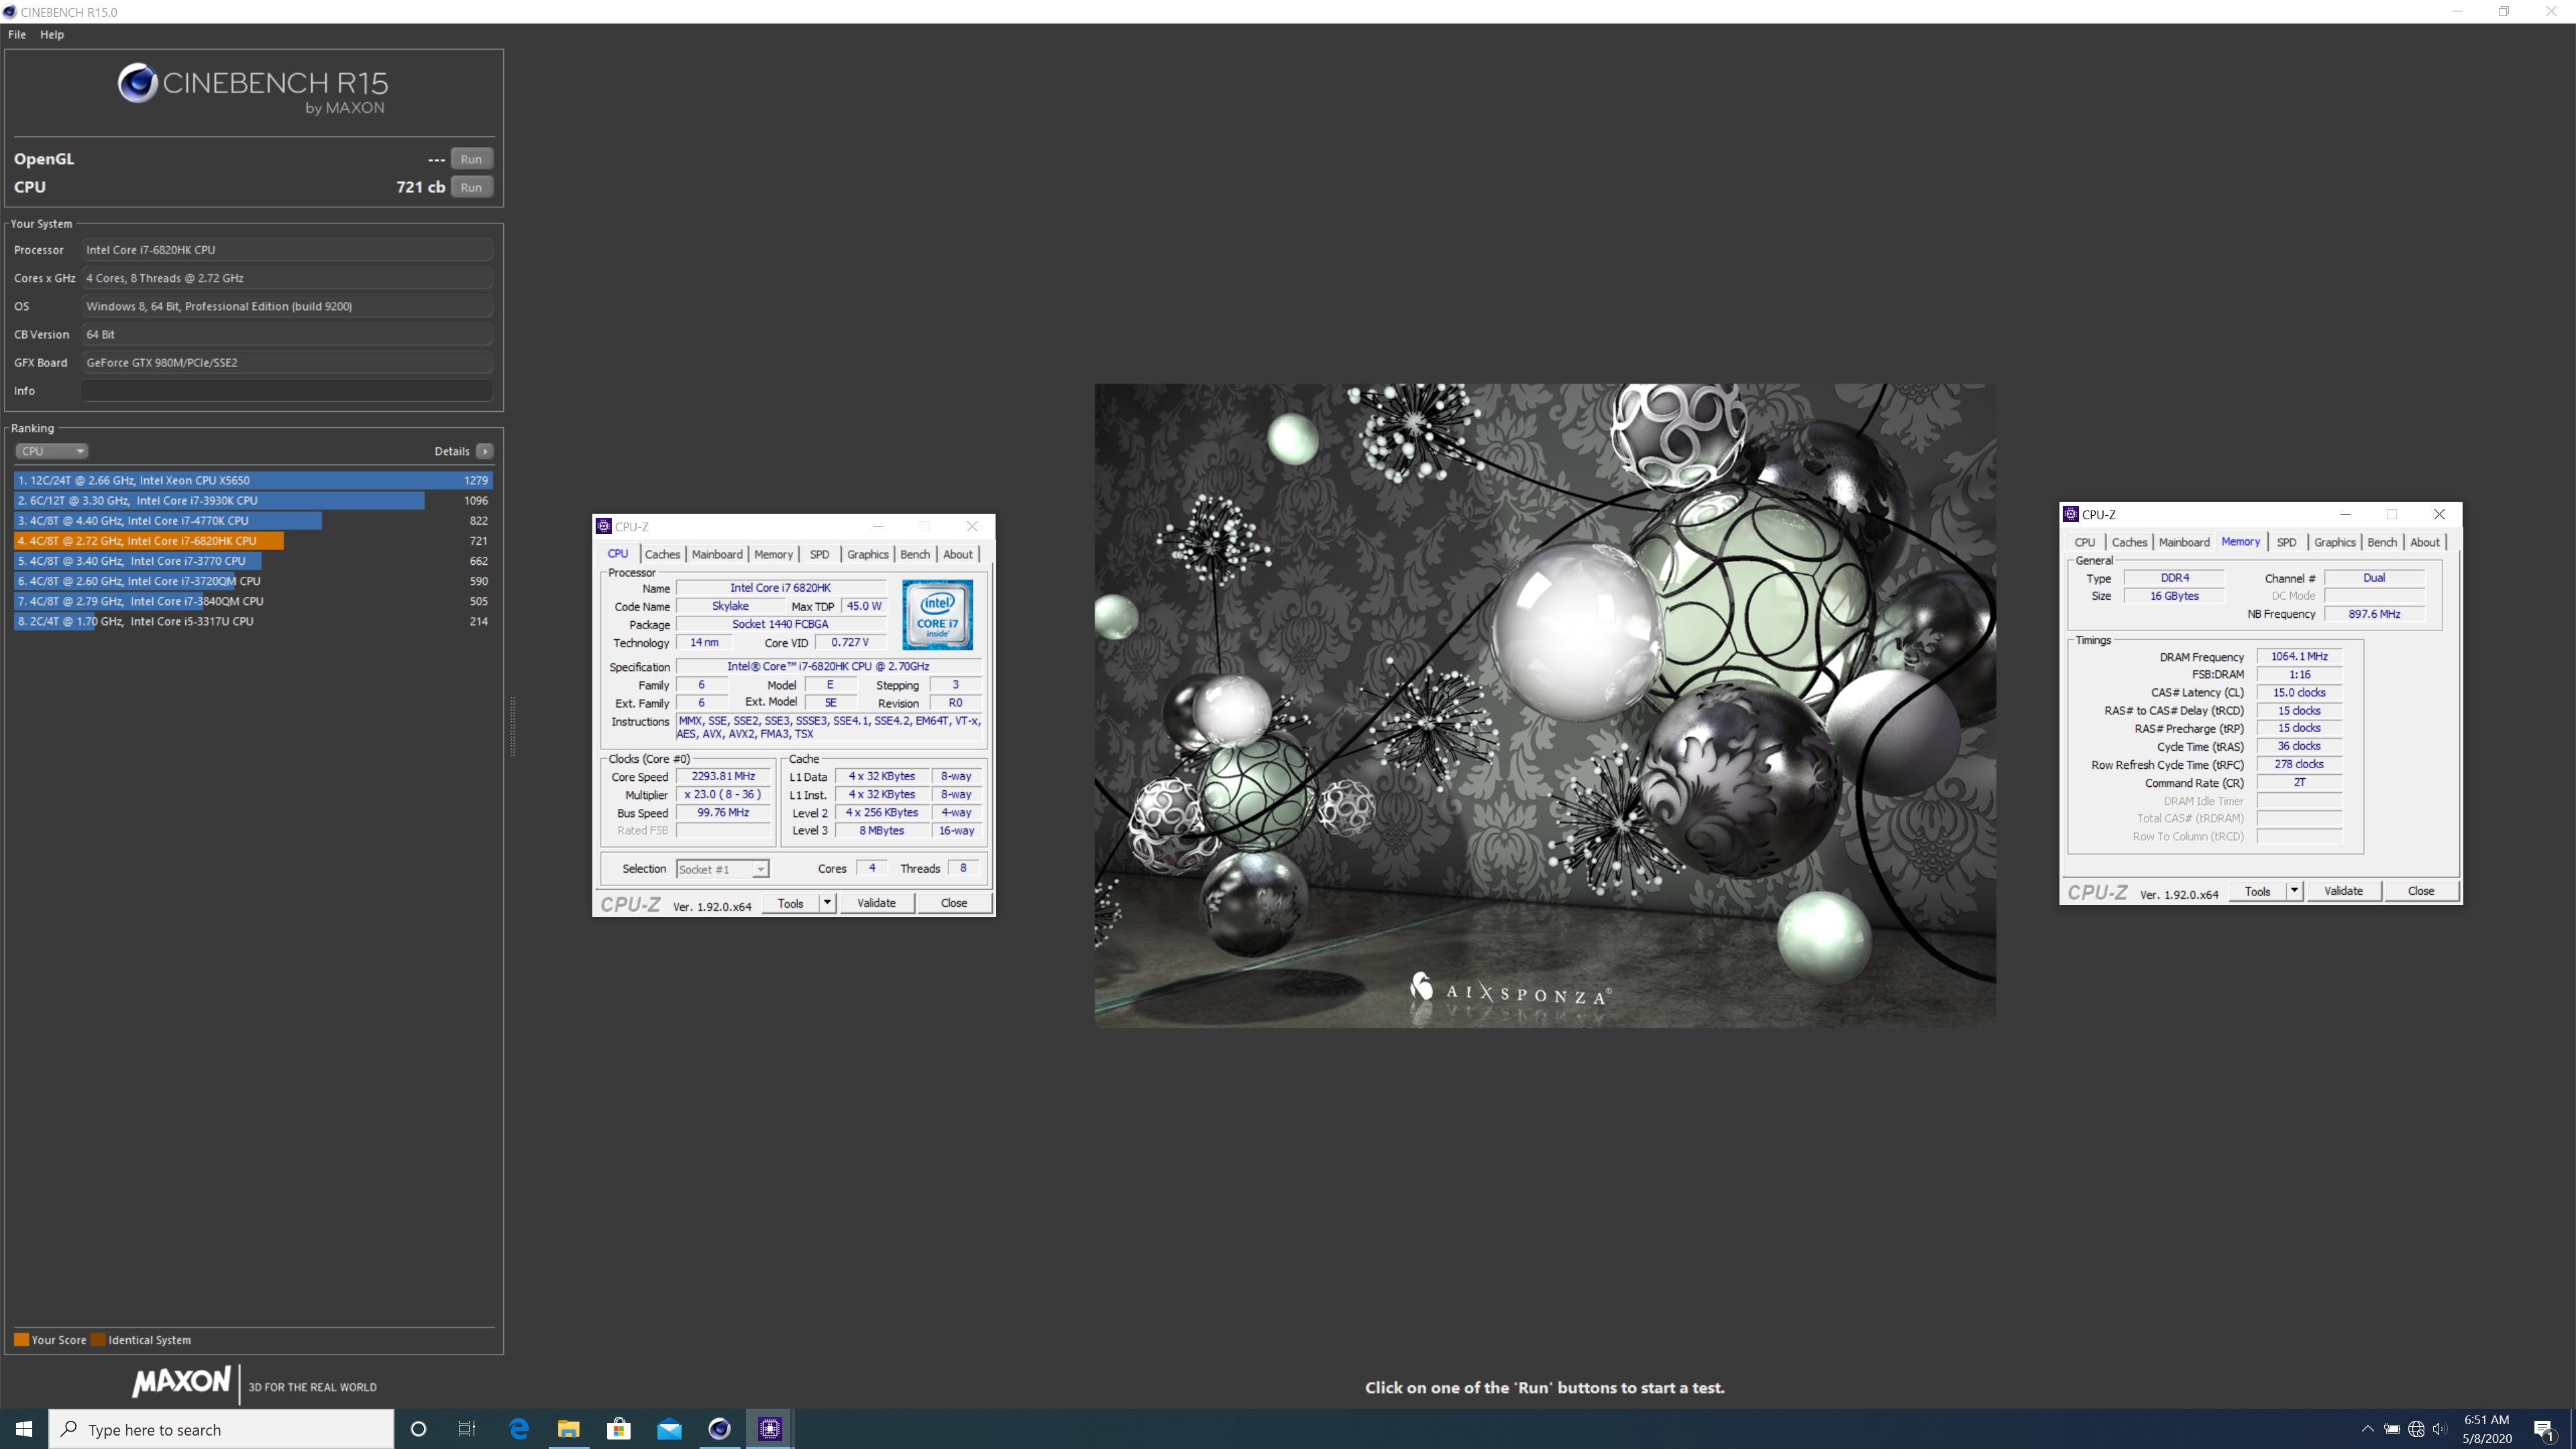
Task: Click Validate in right CPU-Z window
Action: (2343, 891)
